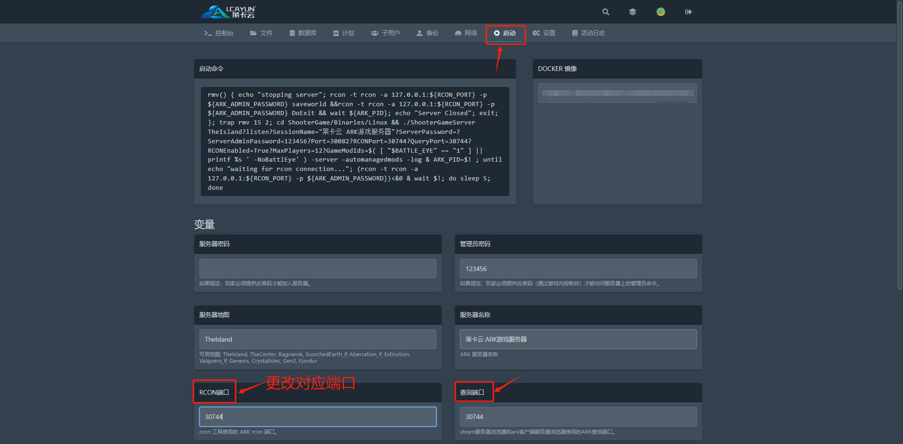
Task: Open the user avatar account icon
Action: pyautogui.click(x=661, y=12)
